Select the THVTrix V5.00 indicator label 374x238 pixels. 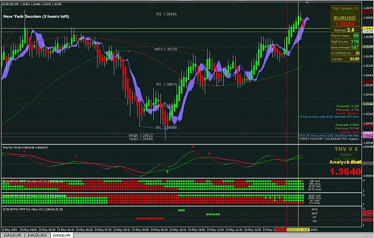point(25,148)
